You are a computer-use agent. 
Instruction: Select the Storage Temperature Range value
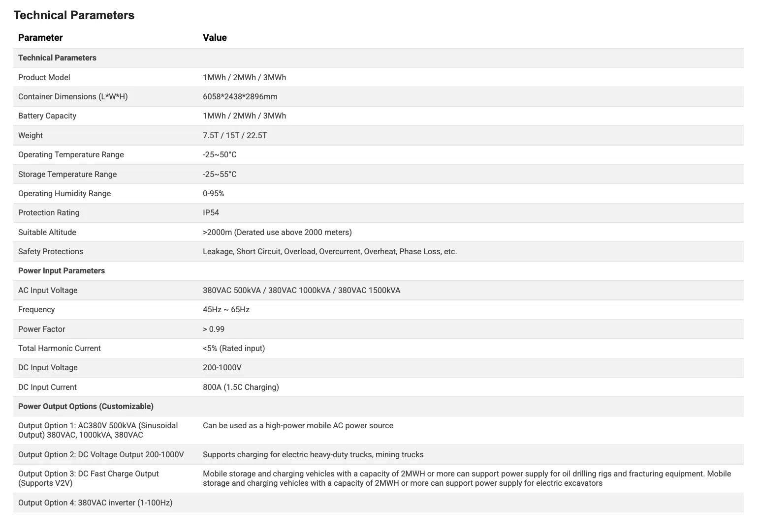(x=220, y=174)
